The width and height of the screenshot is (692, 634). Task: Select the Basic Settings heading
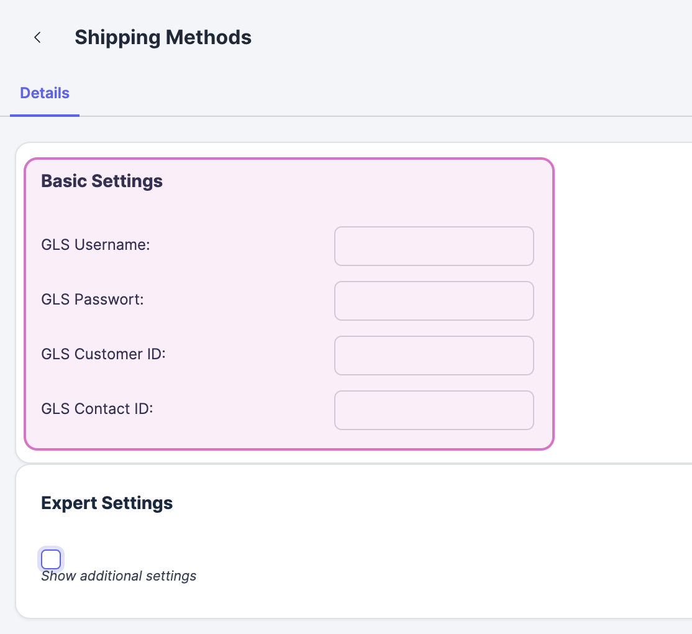(102, 181)
